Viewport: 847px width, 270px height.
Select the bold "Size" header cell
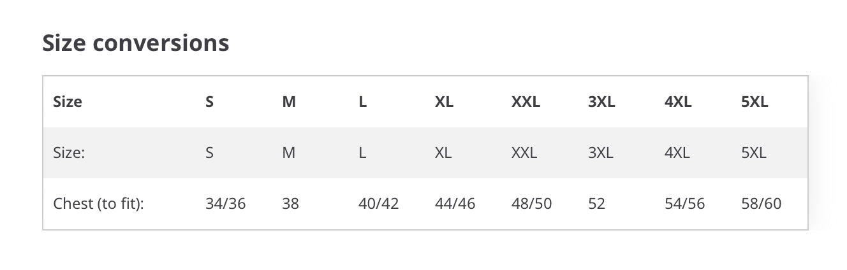(x=68, y=102)
